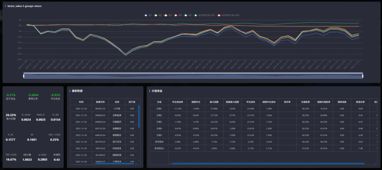Click horizontal scrollbar of 分组收益 table
The image size is (382, 170).
pos(266,163)
